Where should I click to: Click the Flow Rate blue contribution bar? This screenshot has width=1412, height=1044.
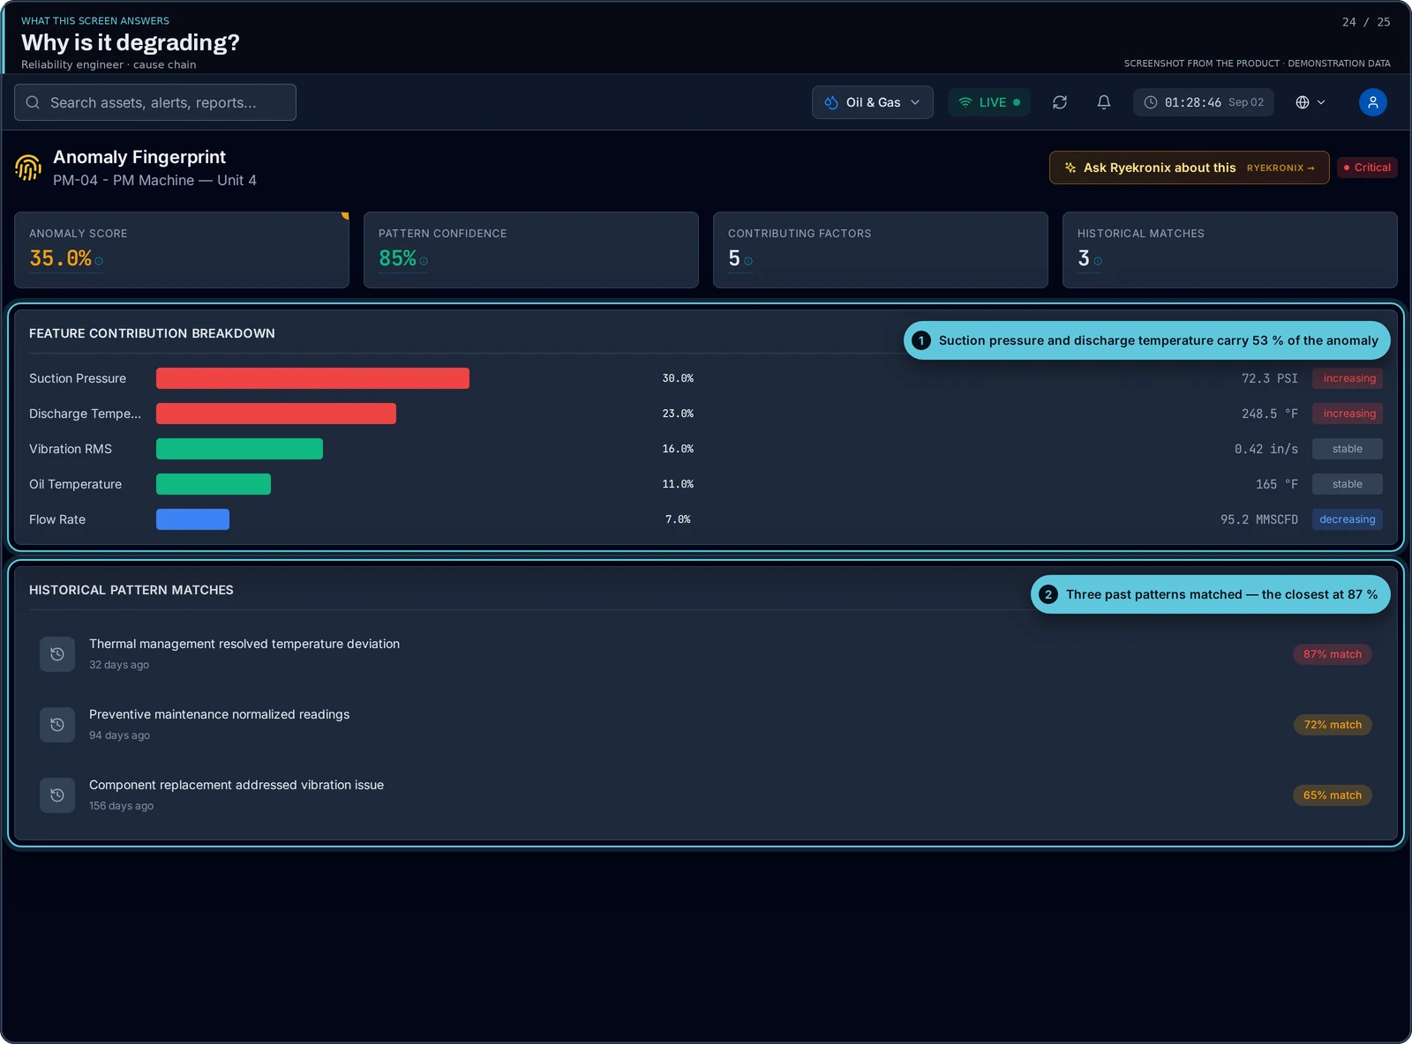point(192,519)
